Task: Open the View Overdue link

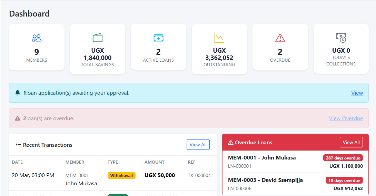Action: click(x=346, y=118)
